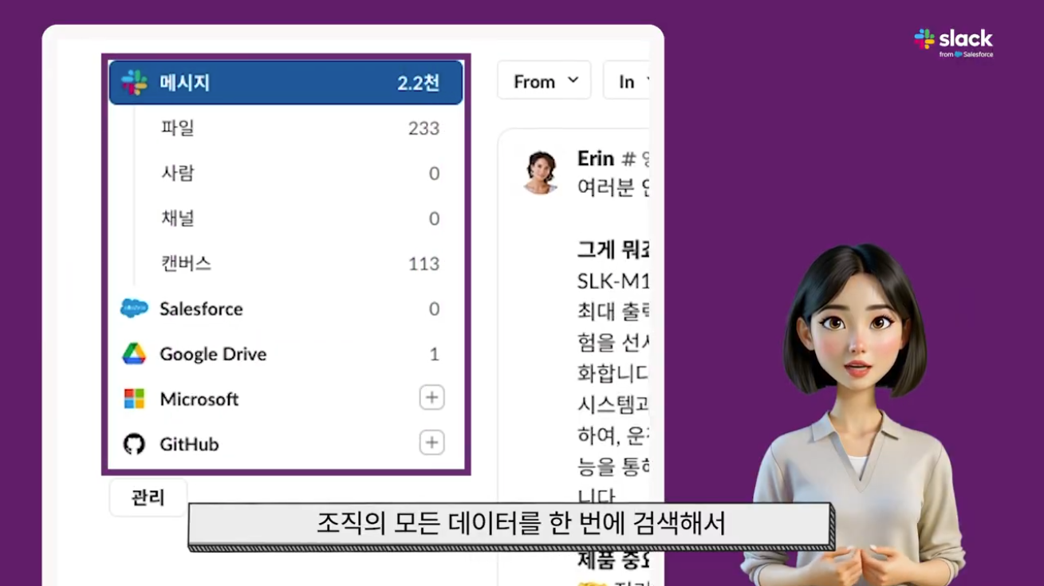Click the Salesforce cloud icon

click(x=134, y=309)
